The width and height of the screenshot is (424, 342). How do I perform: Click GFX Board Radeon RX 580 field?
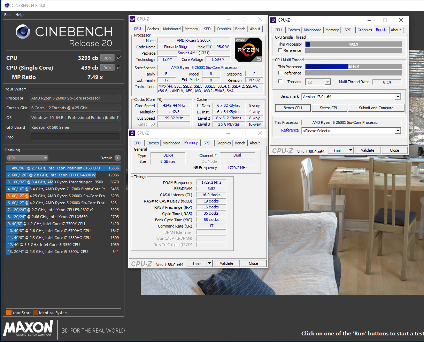pos(75,127)
